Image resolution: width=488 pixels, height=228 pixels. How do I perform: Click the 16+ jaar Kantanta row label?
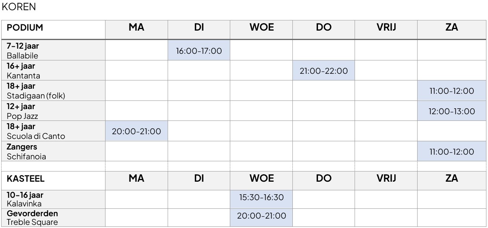click(x=54, y=71)
